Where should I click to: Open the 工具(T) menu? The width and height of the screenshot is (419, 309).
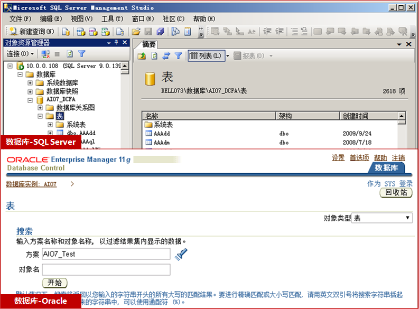point(112,19)
